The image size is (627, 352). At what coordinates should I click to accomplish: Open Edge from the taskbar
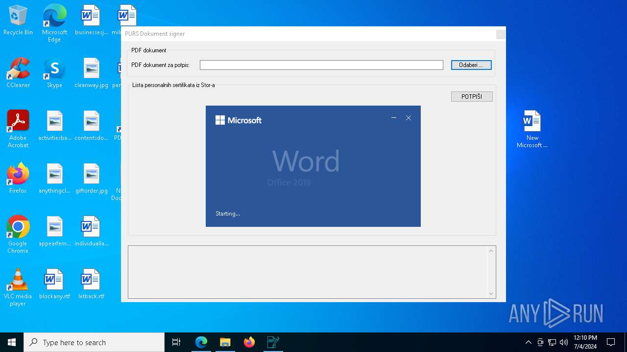click(201, 342)
